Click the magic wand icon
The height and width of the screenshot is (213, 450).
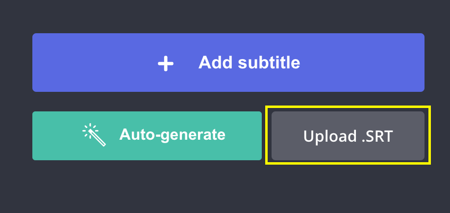coord(94,135)
